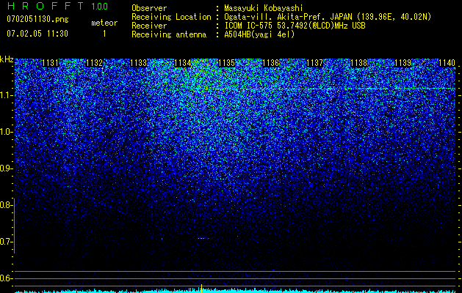Click the 0.8 frequency axis label
The width and height of the screenshot is (462, 293).
pos(5,205)
